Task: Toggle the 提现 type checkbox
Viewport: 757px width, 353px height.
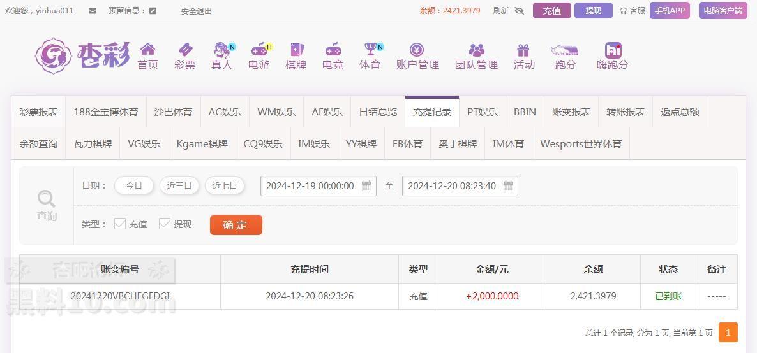Action: (165, 224)
